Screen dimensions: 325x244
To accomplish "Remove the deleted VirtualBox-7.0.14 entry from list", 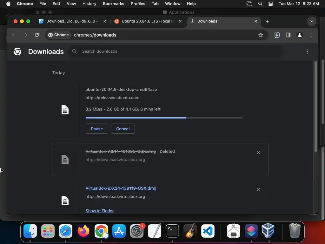I will (258, 152).
